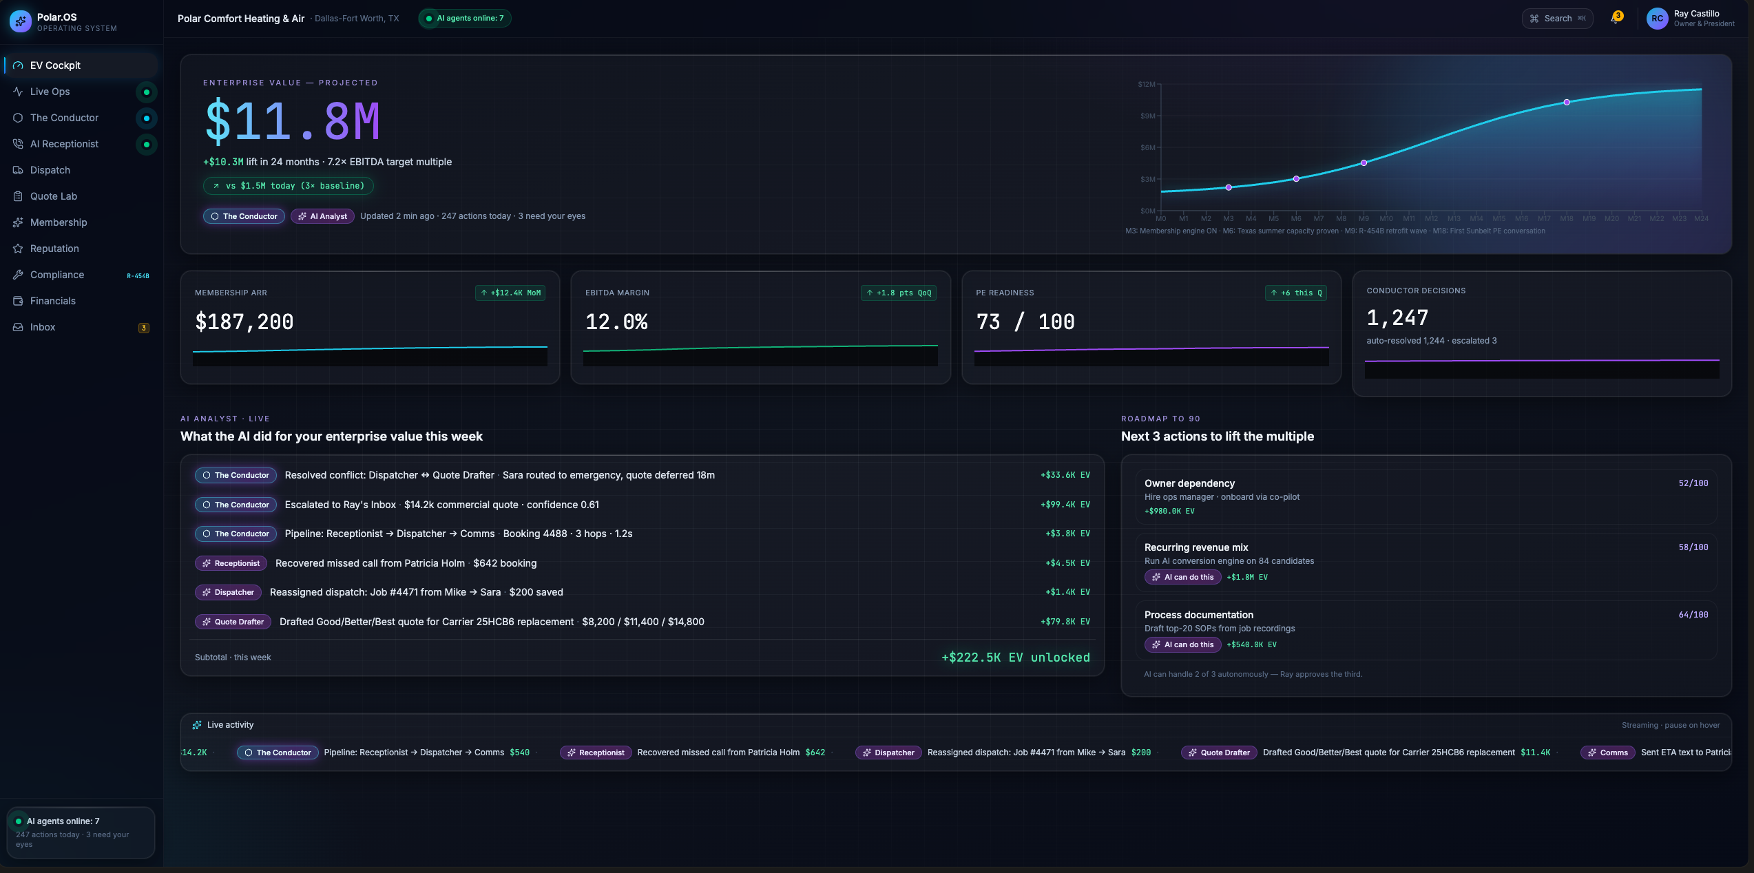Click the M18 point on EV chart
The width and height of the screenshot is (1754, 873).
[1567, 102]
